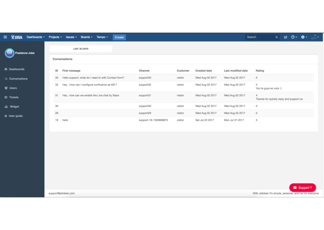This screenshot has width=324, height=230.
Task: Open the LAST 30 DAYS date range selector
Action: point(81,49)
